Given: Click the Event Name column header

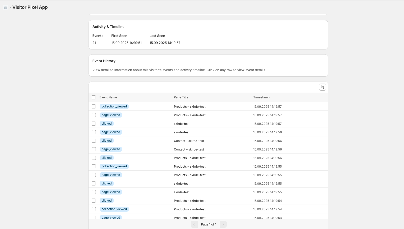Looking at the screenshot, I should pyautogui.click(x=108, y=97).
